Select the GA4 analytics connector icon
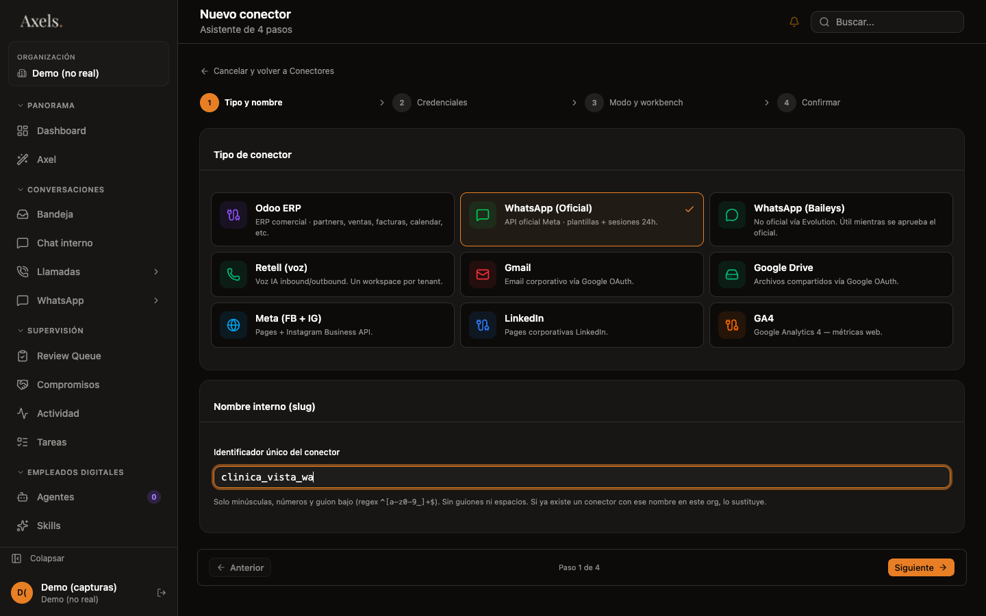986x616 pixels. click(732, 325)
